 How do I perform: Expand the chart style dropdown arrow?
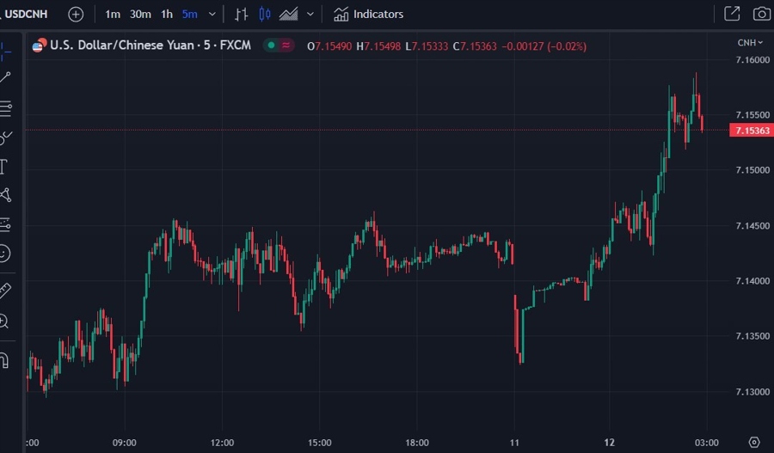click(310, 15)
